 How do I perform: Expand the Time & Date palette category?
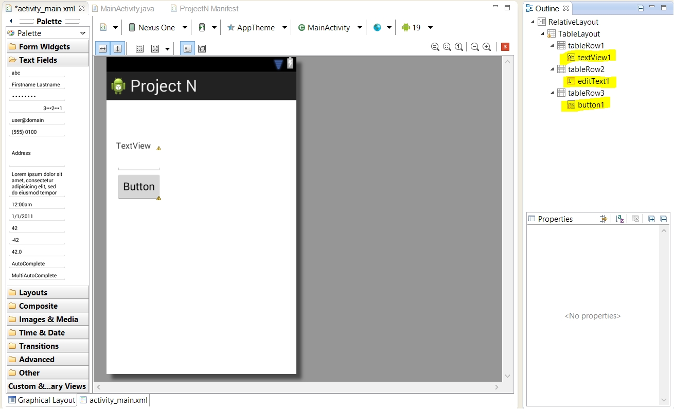point(47,333)
